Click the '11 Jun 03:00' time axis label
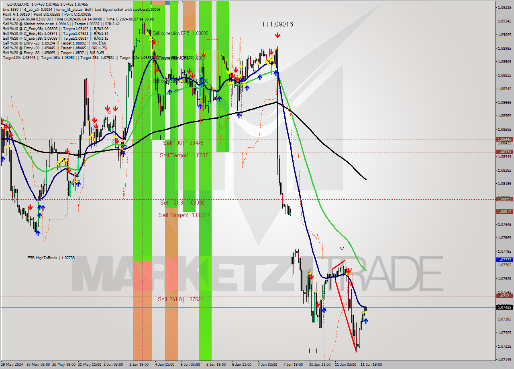This screenshot has height=369, width=514. coord(346,365)
